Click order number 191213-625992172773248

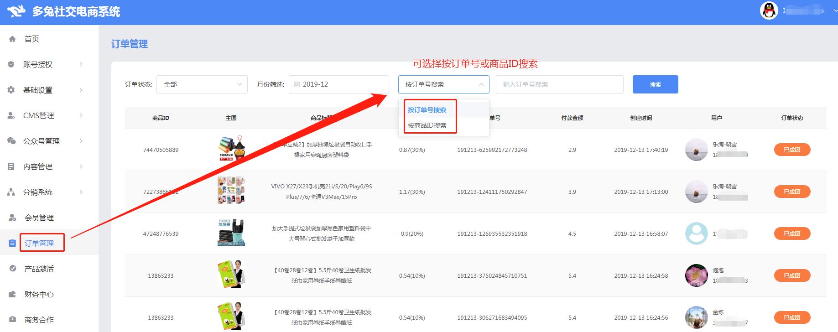pyautogui.click(x=492, y=150)
